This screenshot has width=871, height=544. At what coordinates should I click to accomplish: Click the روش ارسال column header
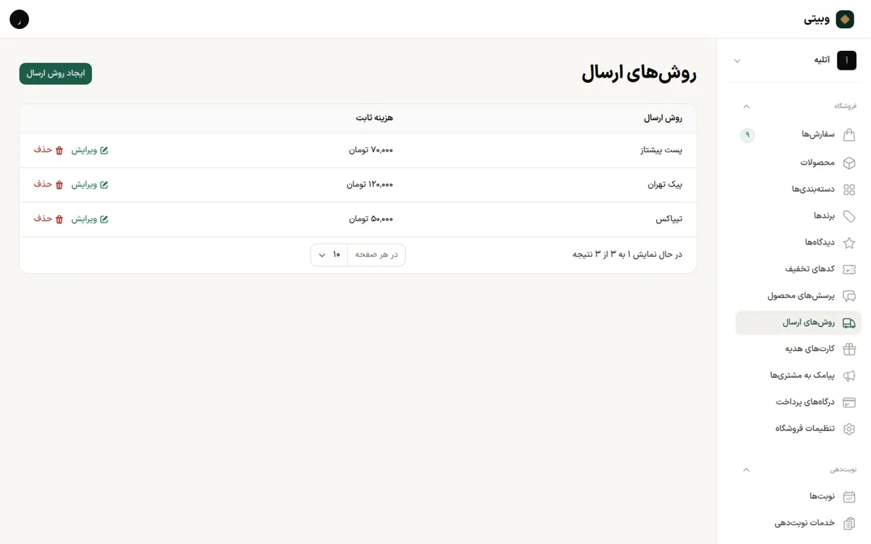[663, 118]
